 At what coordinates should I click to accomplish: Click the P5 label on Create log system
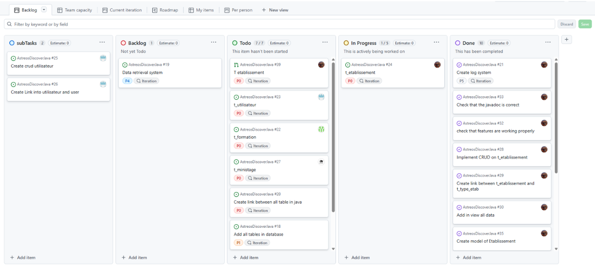click(462, 81)
